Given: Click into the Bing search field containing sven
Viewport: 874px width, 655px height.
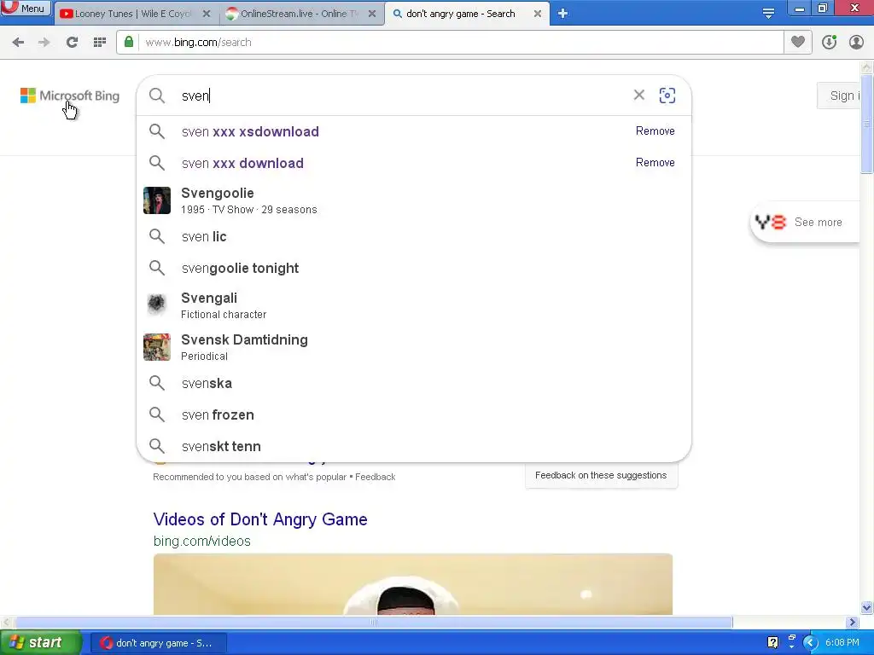Looking at the screenshot, I should click(x=401, y=96).
